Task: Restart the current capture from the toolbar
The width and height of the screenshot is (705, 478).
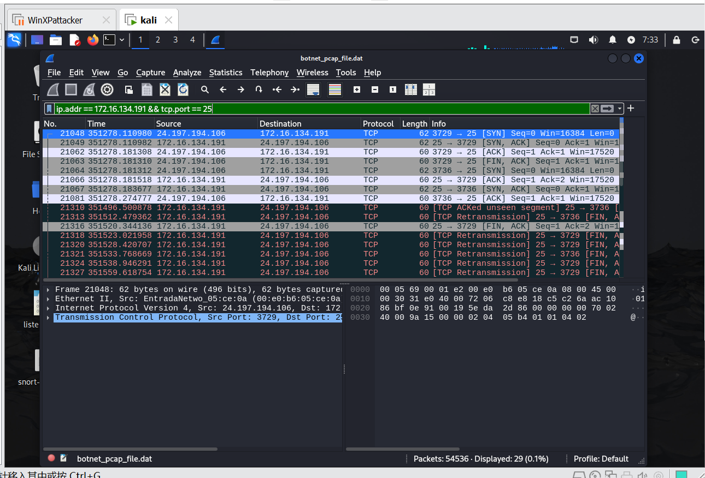Action: pos(89,89)
